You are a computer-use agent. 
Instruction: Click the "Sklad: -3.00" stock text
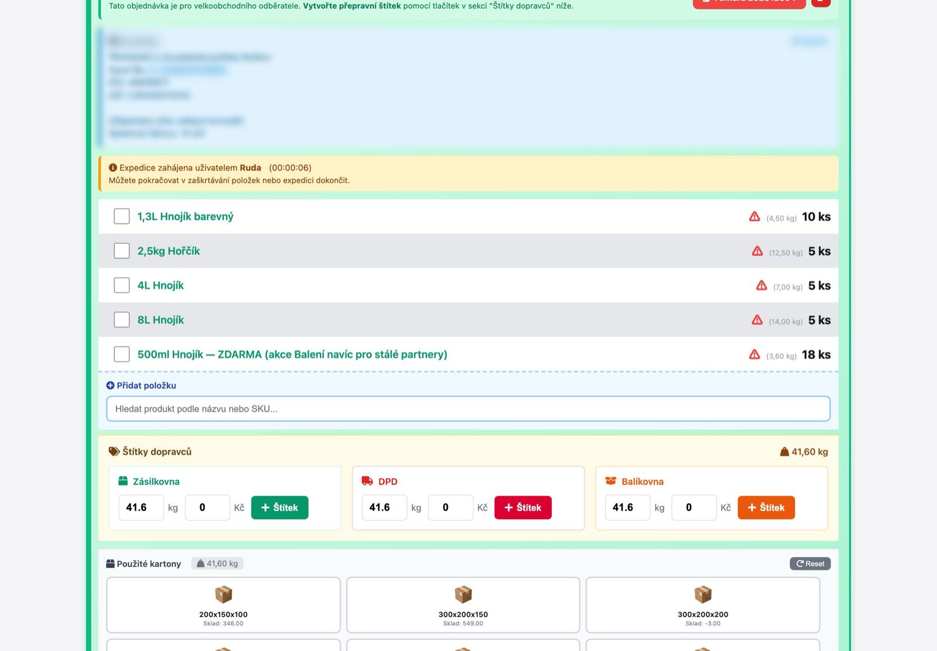[703, 623]
